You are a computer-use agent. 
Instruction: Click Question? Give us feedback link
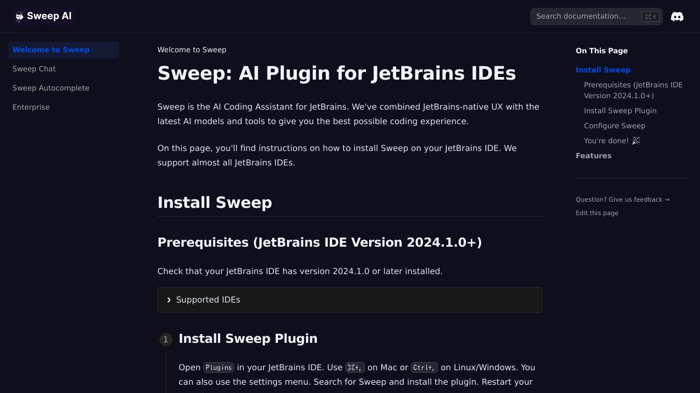click(622, 200)
